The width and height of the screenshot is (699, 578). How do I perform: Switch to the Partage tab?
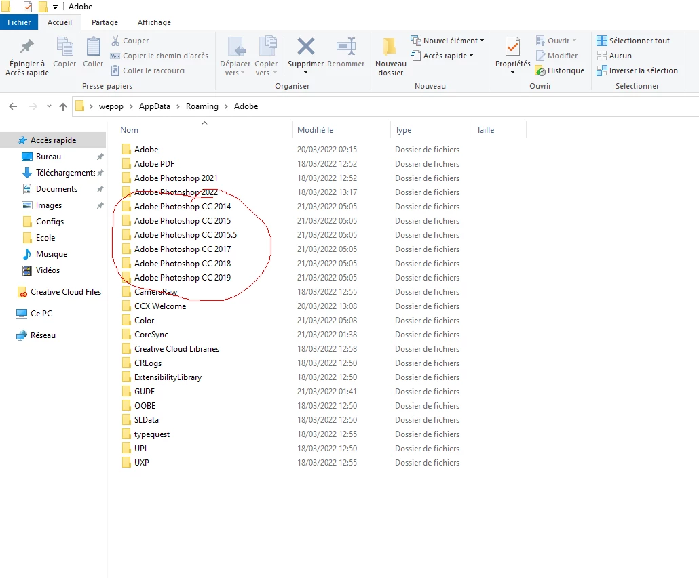(x=105, y=22)
